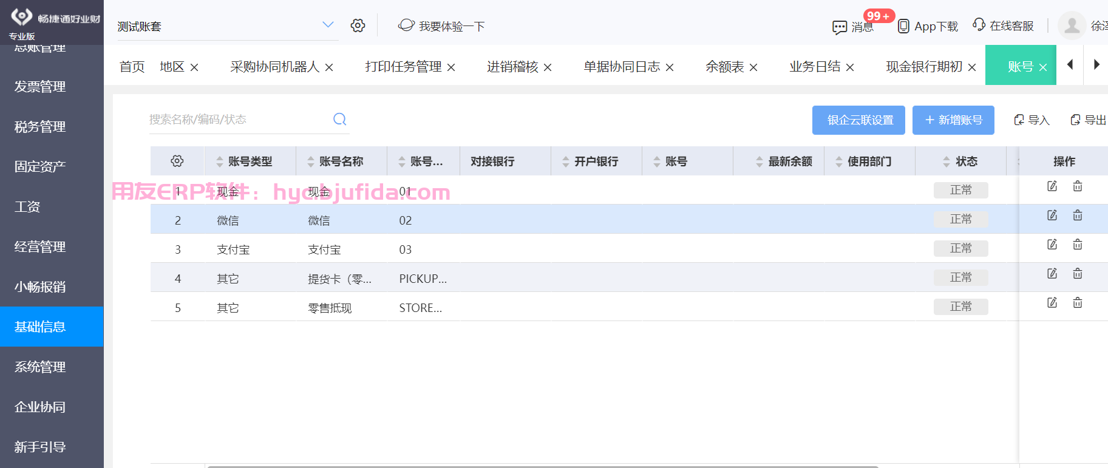The image size is (1108, 468).
Task: Open settings gear next to 测试账套
Action: click(x=358, y=25)
